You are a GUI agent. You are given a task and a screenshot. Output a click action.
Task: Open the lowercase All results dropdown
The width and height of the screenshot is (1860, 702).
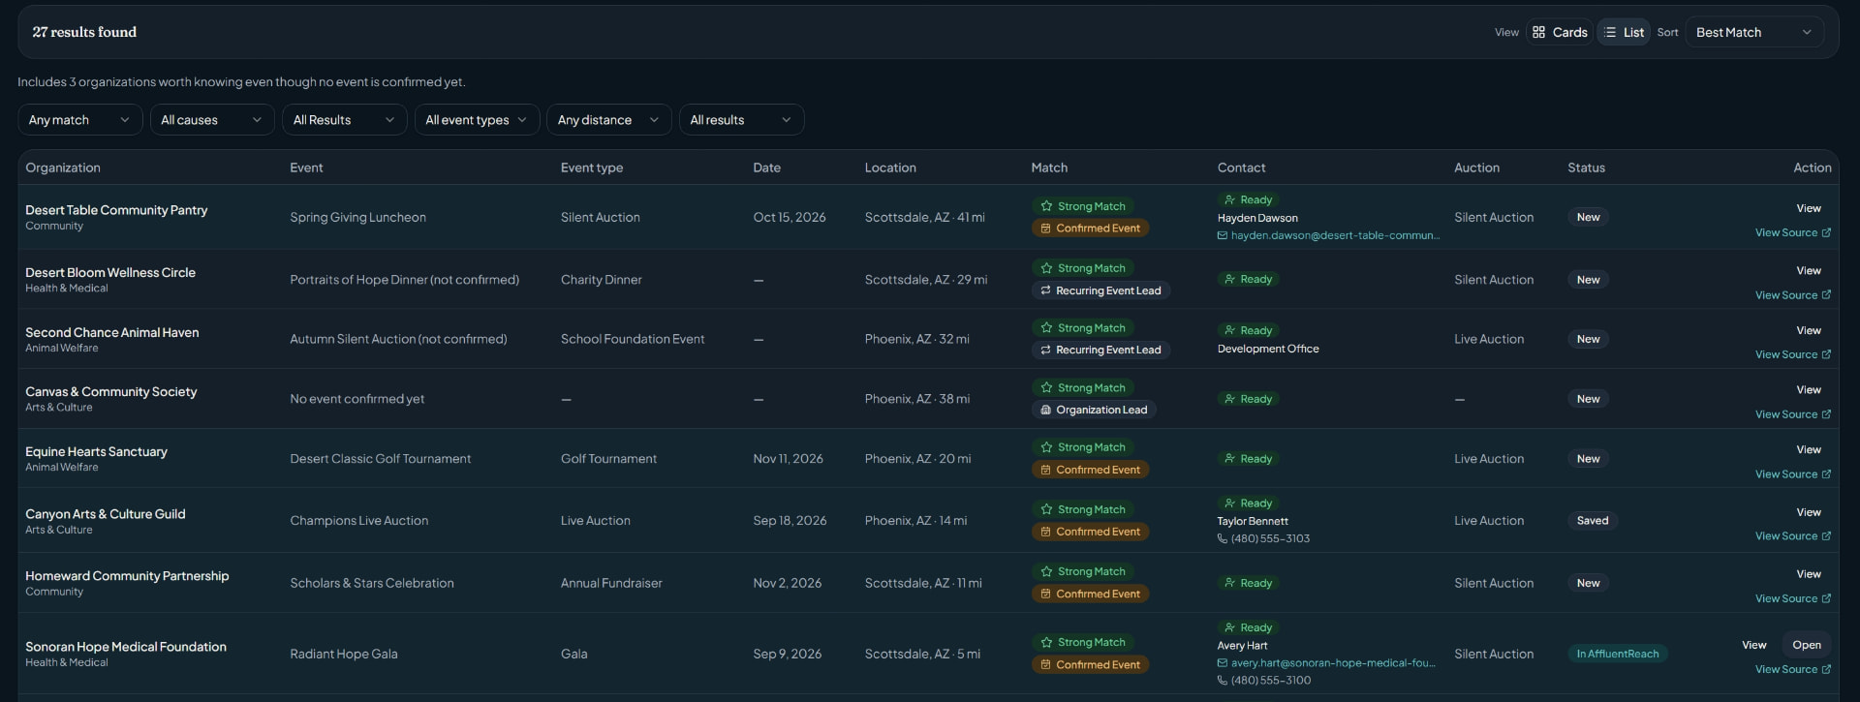coord(741,120)
